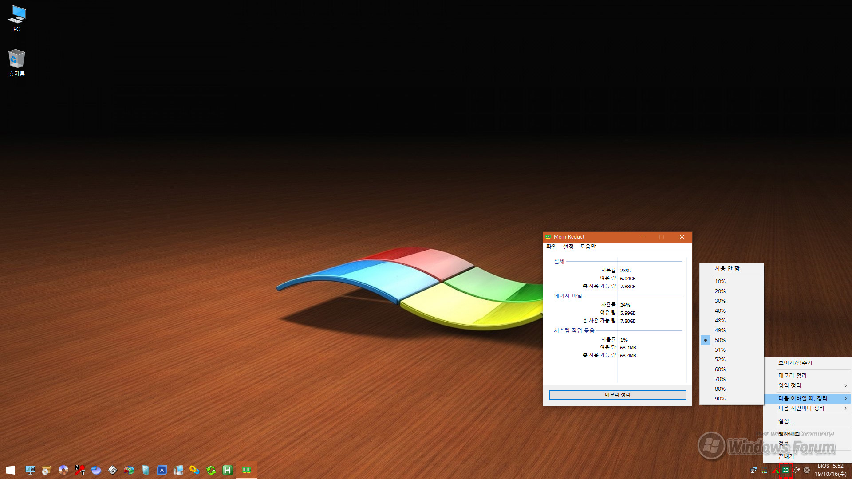Click the 23% physical memory usage value
The image size is (852, 479).
(625, 271)
